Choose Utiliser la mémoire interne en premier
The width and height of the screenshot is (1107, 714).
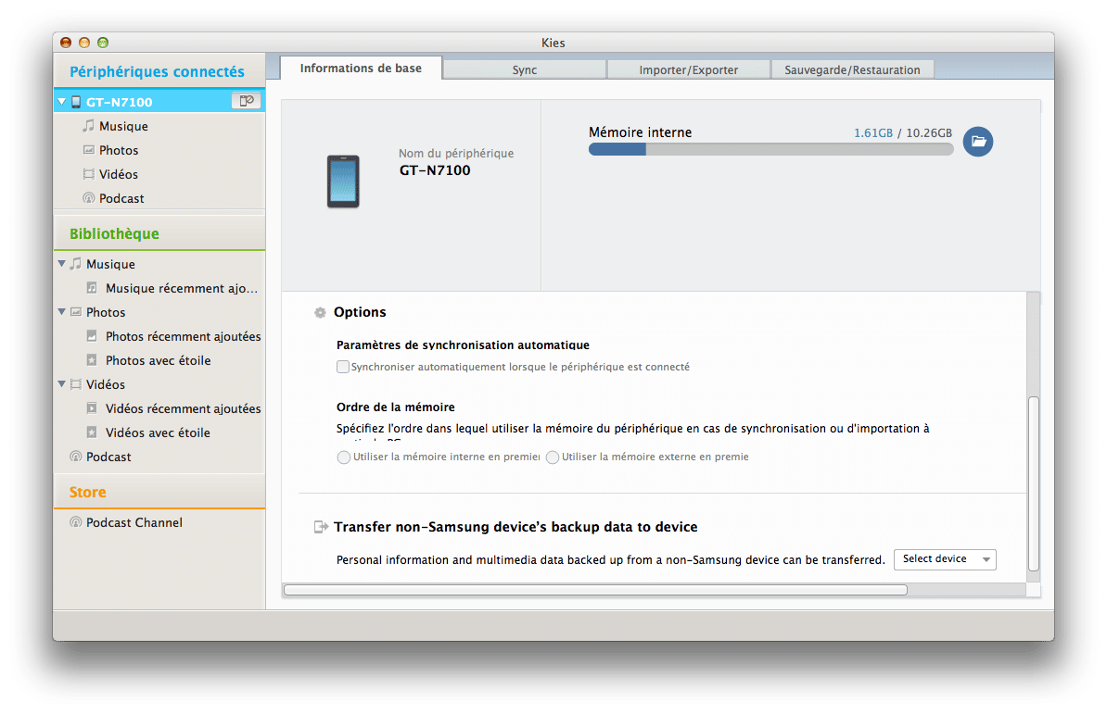point(344,457)
